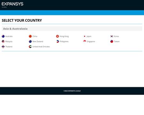Click the Australia flag icon
Screen dimensions: 144x115
point(3,36)
